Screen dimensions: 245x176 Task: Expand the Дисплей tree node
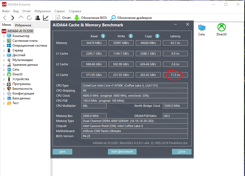pos(4,55)
